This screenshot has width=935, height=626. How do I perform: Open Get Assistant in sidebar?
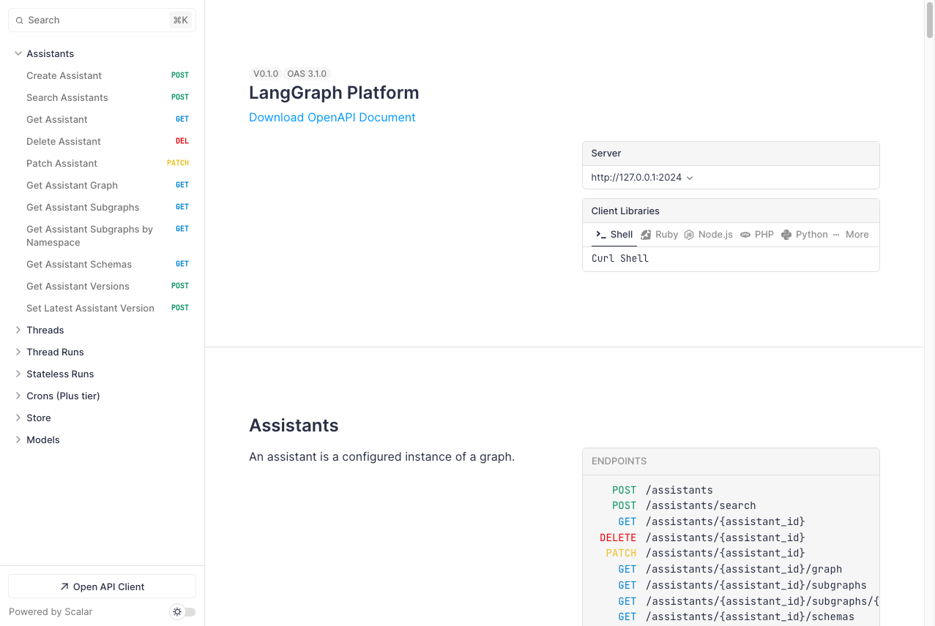pos(102,119)
